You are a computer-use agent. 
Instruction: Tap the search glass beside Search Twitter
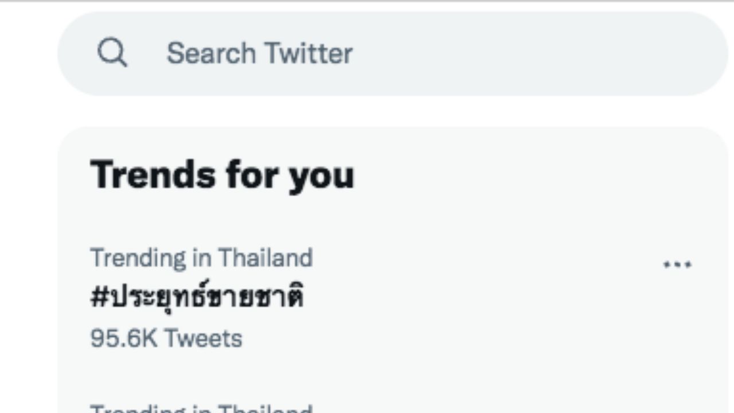pos(112,54)
